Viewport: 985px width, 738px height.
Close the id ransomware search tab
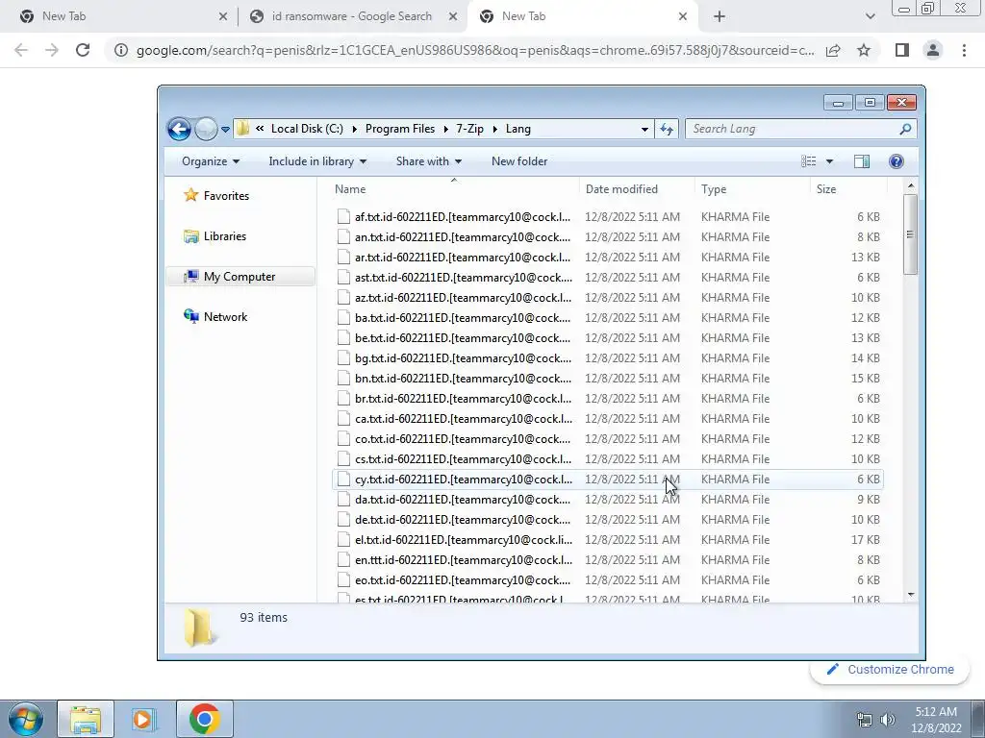pyautogui.click(x=453, y=17)
